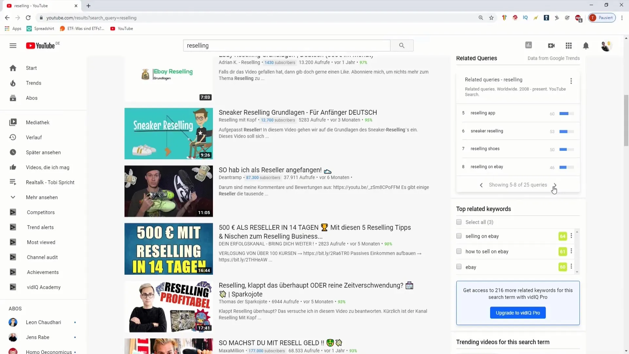The height and width of the screenshot is (354, 629).
Task: Open vidIQ stats bar icon in header
Action: pyautogui.click(x=528, y=45)
